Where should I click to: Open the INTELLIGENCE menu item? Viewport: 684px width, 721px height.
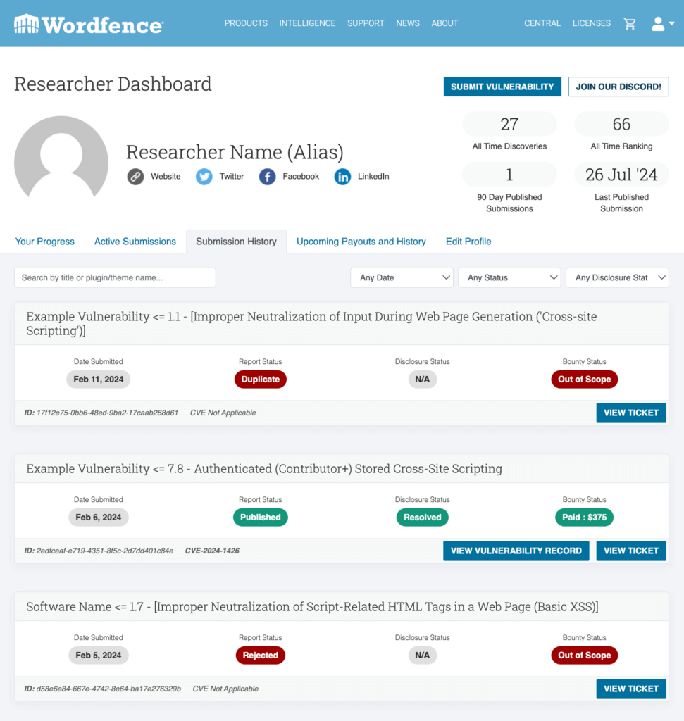click(x=307, y=23)
